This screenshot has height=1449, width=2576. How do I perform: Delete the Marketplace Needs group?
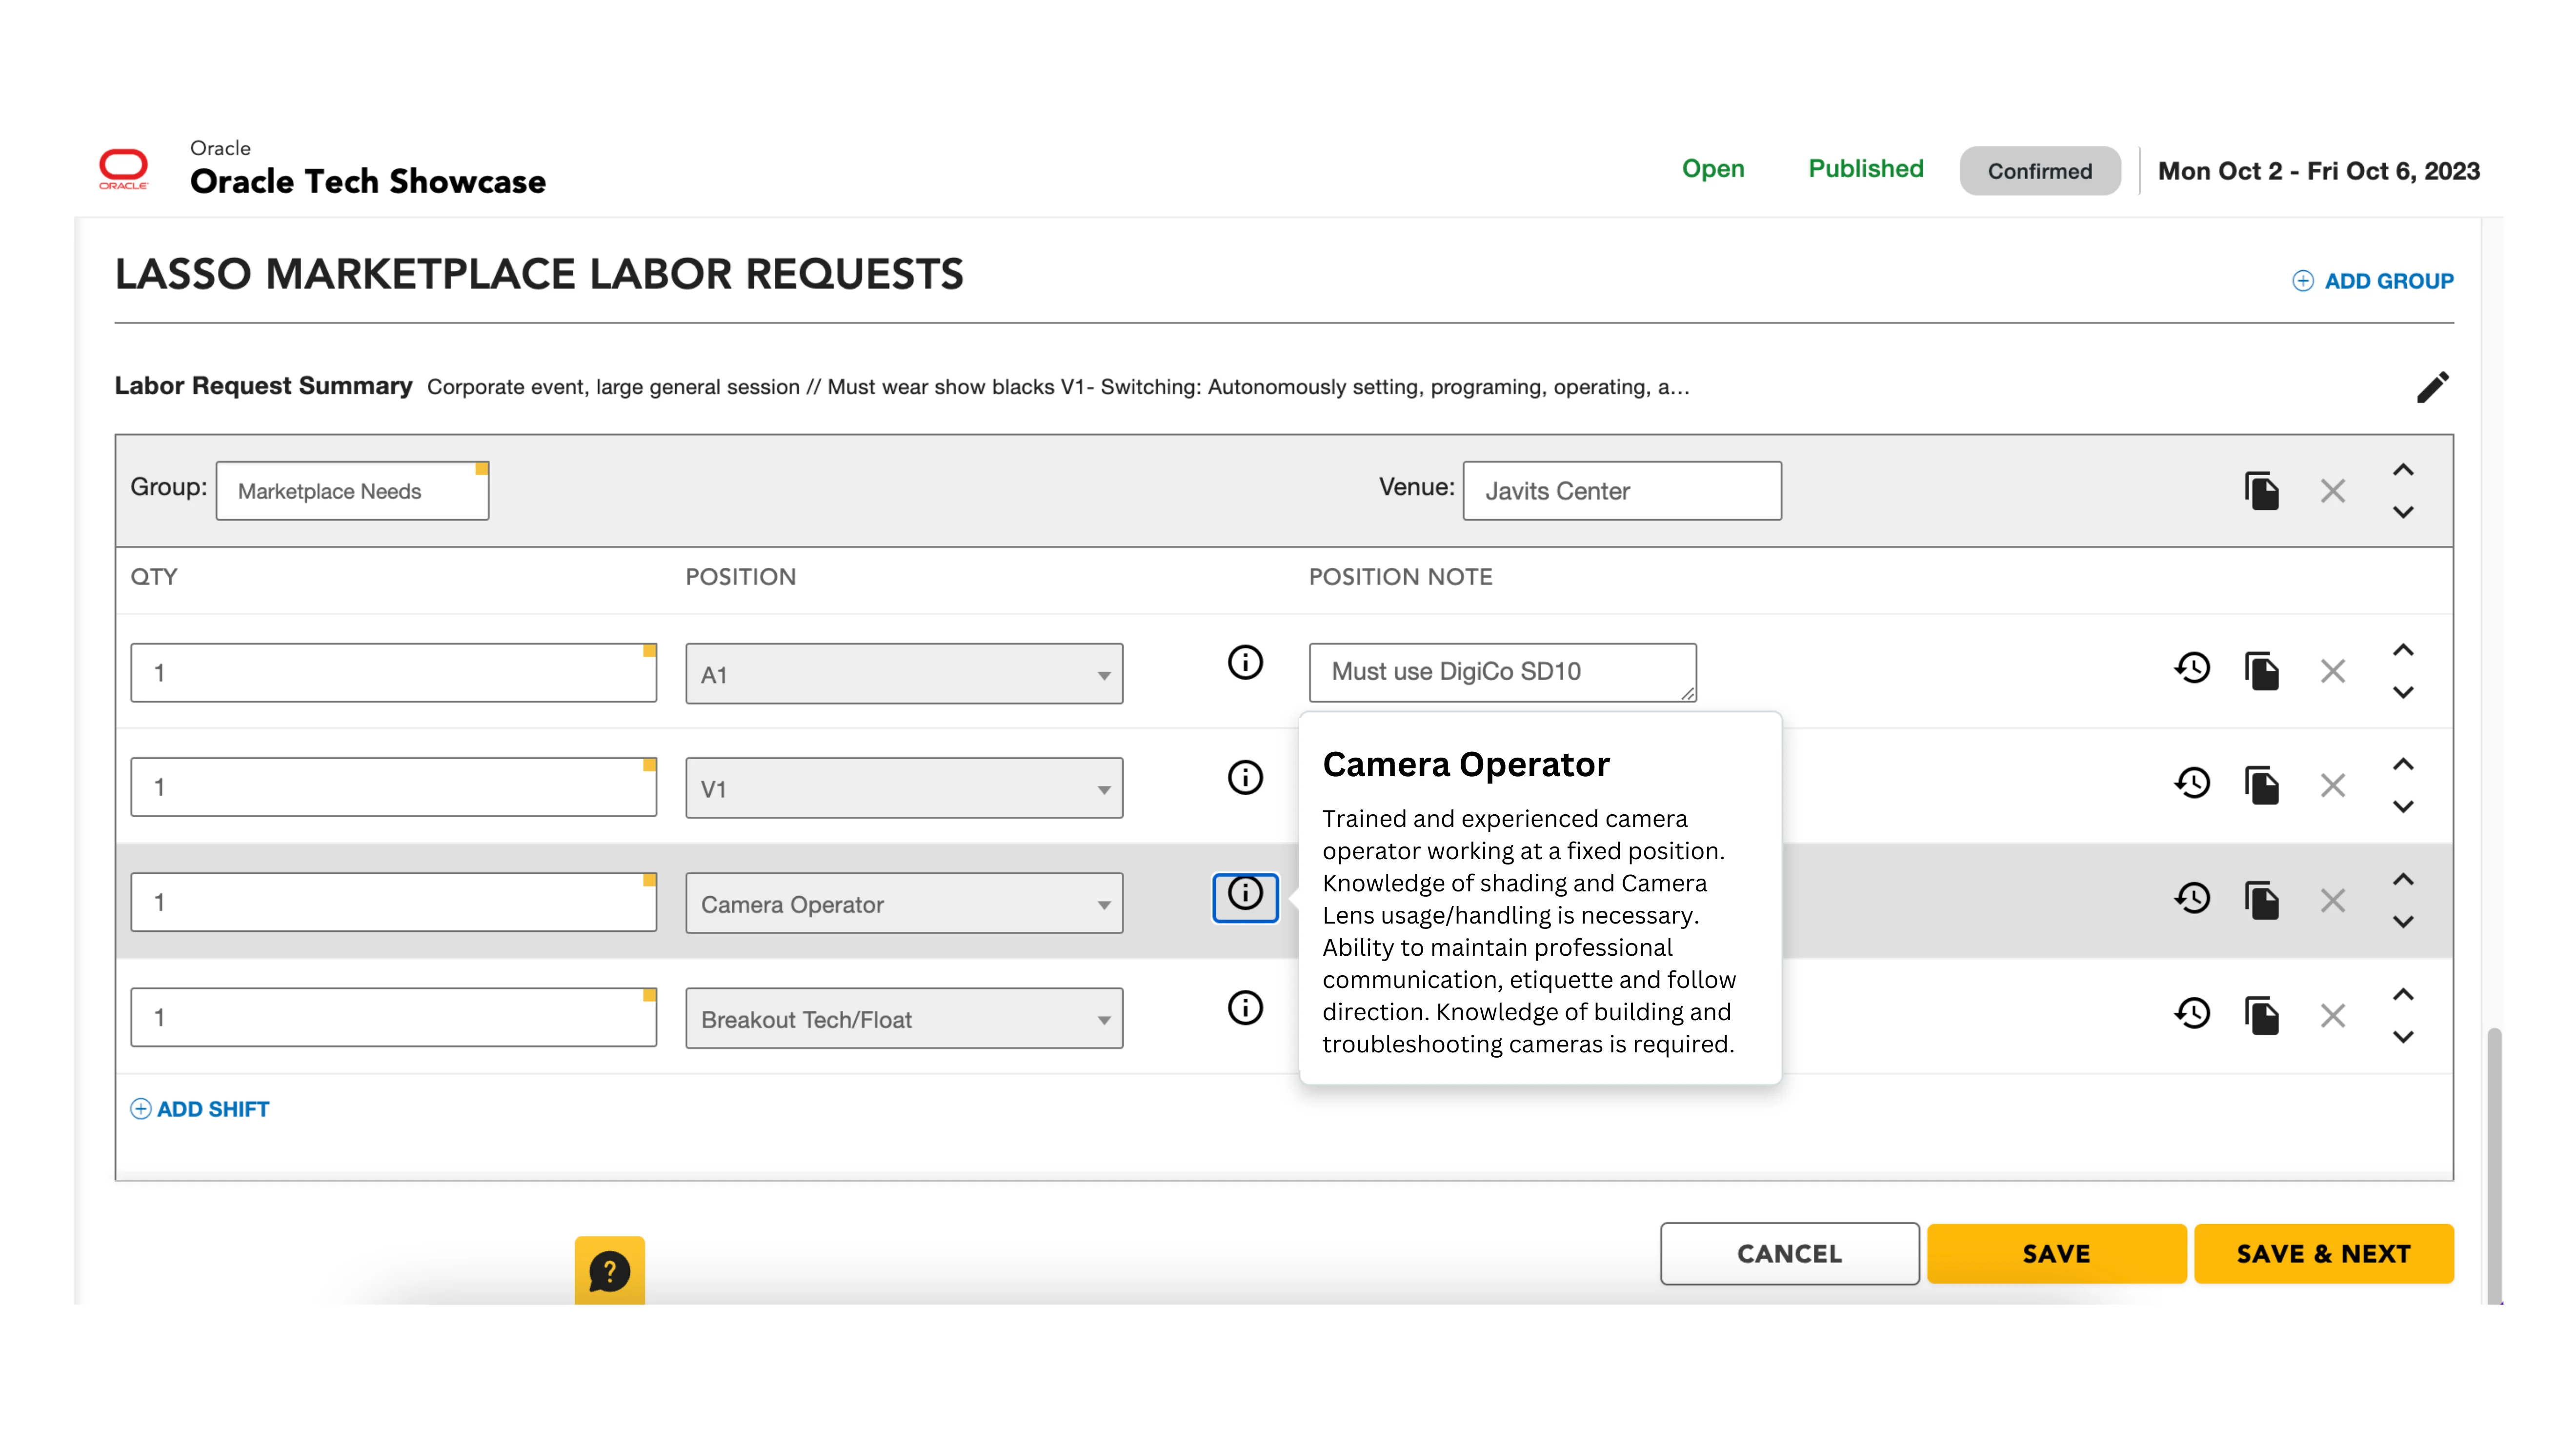pyautogui.click(x=2332, y=491)
